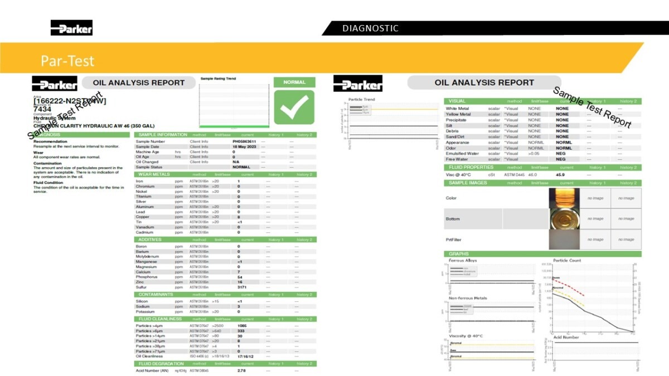Select the FLUID CLEANLINESS section header
The width and height of the screenshot is (669, 376).
226,319
